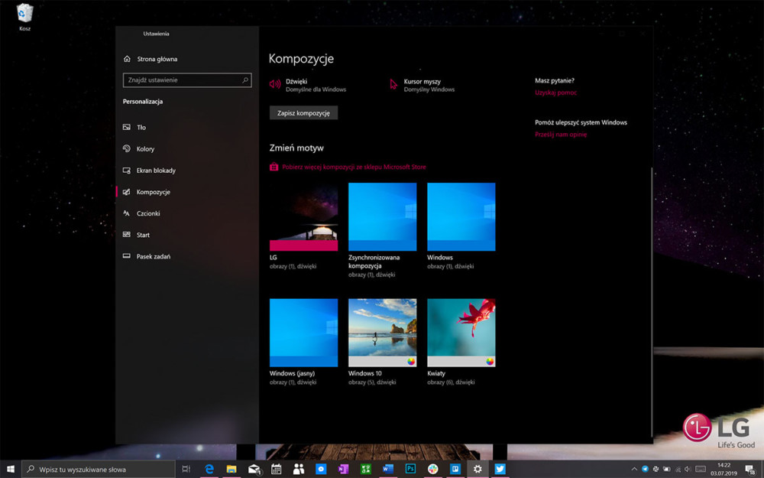The image size is (764, 478).
Task: Open Strona główna in Settings sidebar
Action: 150,59
